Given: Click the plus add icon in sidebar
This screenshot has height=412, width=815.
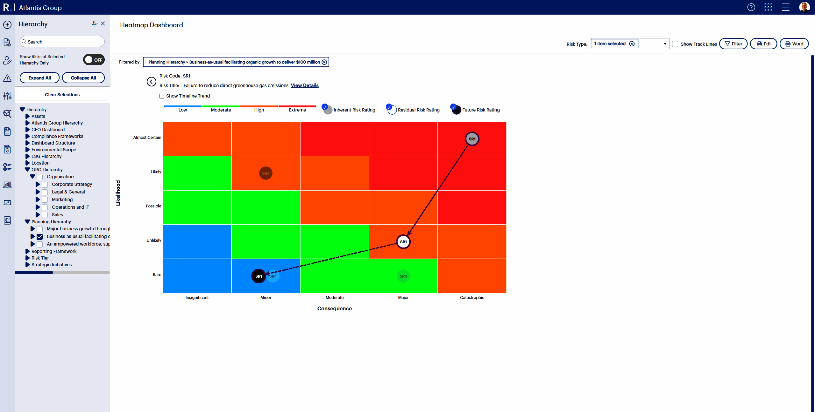Looking at the screenshot, I should tap(7, 25).
